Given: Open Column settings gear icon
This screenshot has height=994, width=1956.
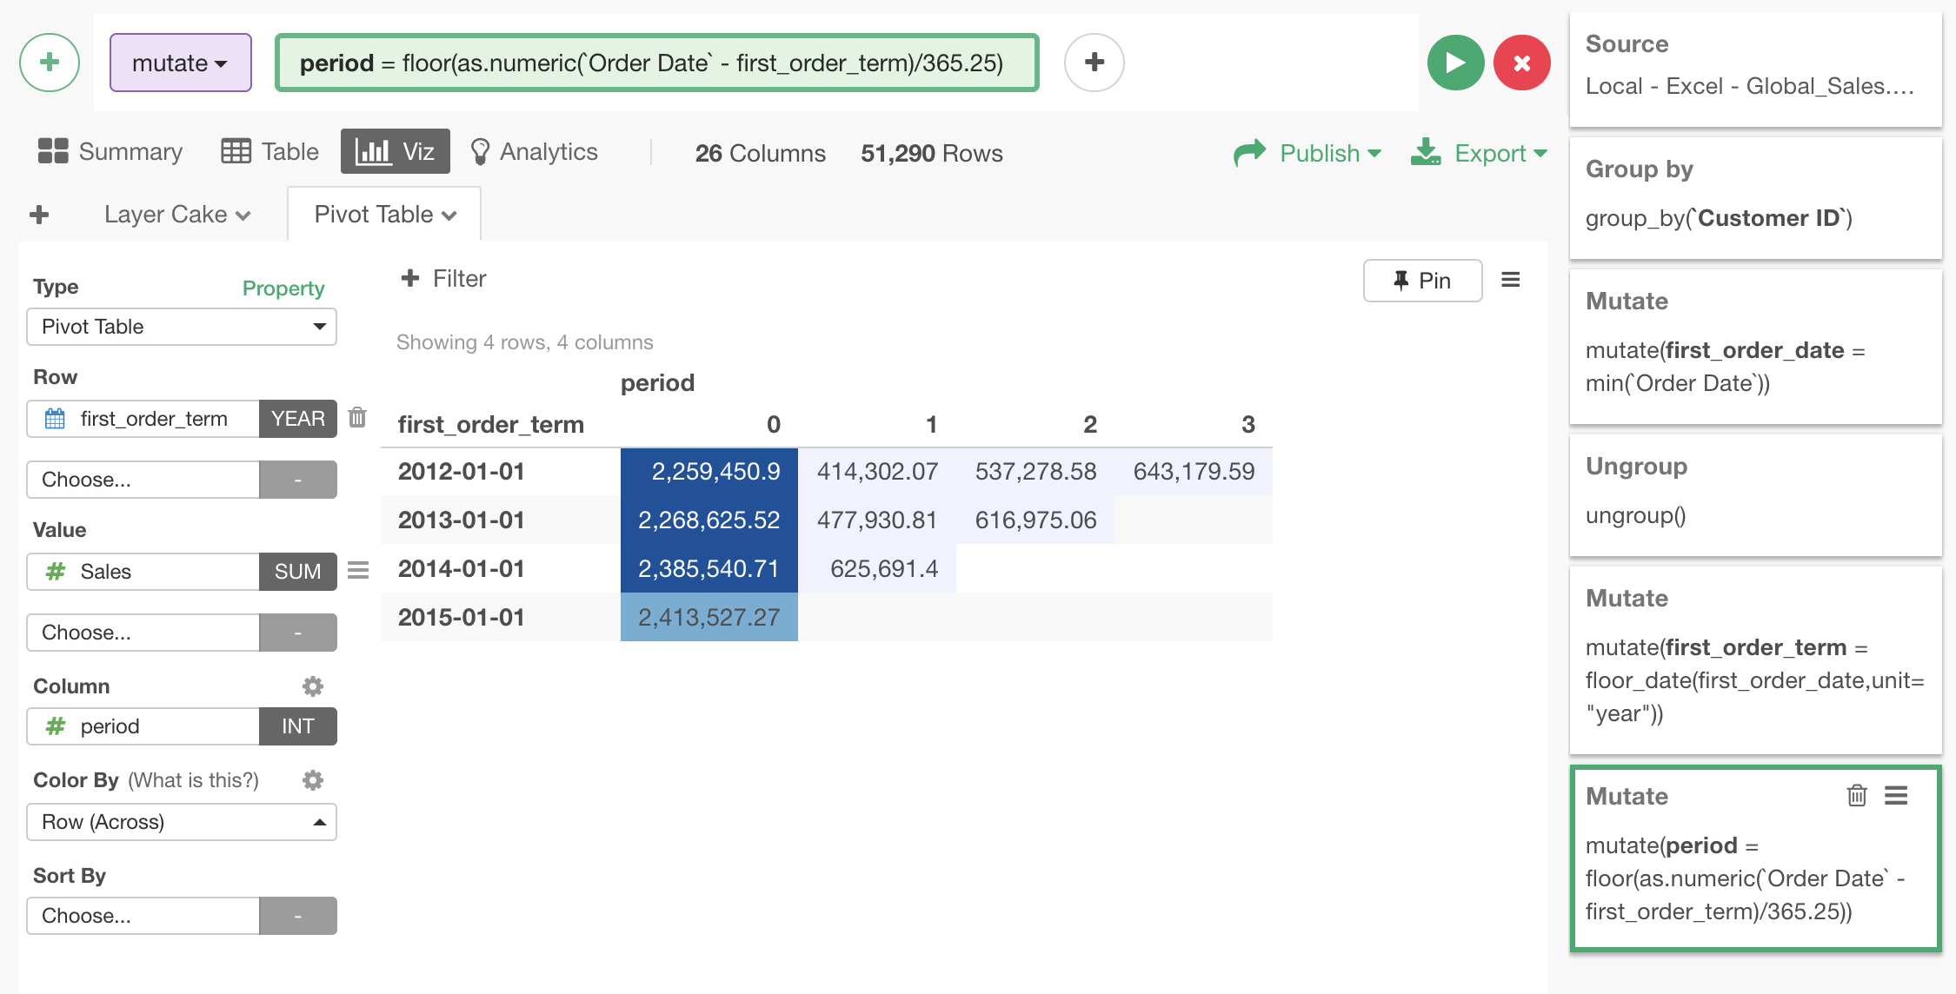Looking at the screenshot, I should click(x=313, y=686).
